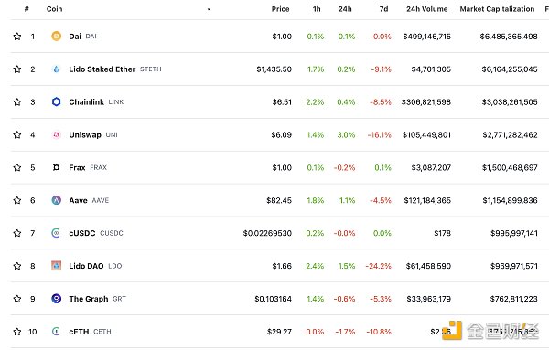Click the Chainlink hexagon logo icon
Screen dimensions: 549x350
[56, 101]
